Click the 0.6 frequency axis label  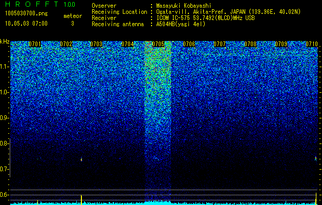point(4,195)
